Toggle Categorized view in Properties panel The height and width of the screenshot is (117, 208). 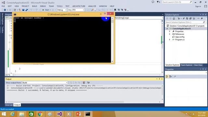pyautogui.click(x=167, y=77)
